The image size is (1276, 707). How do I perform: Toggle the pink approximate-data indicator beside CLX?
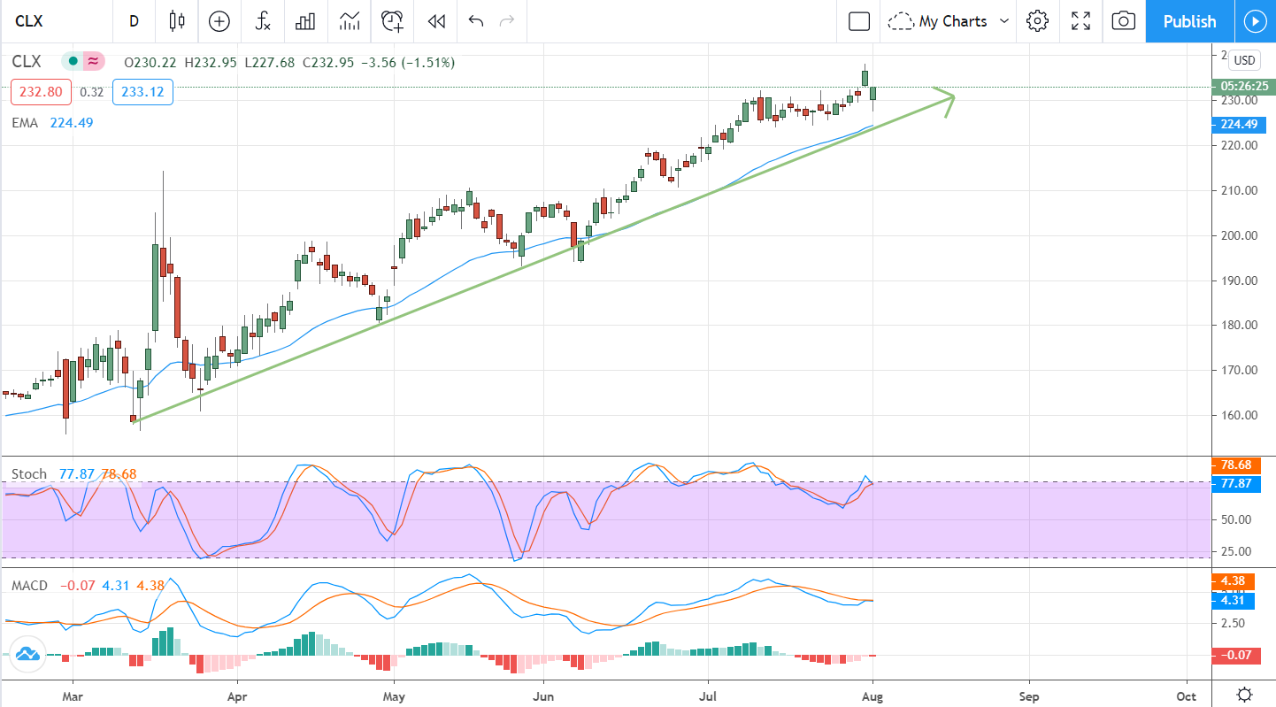point(93,62)
